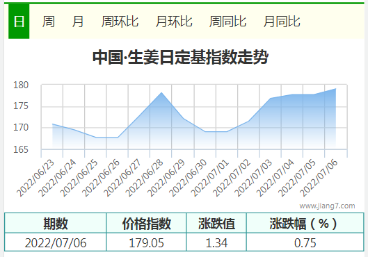Image resolution: width=368 pixels, height=257 pixels.
Task: Open the 月同比 tab
Action: (x=282, y=22)
